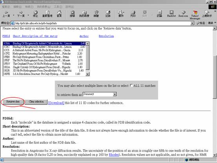Select entry 1FRF Ni-Fe Hydrogenase

click(x=44, y=60)
